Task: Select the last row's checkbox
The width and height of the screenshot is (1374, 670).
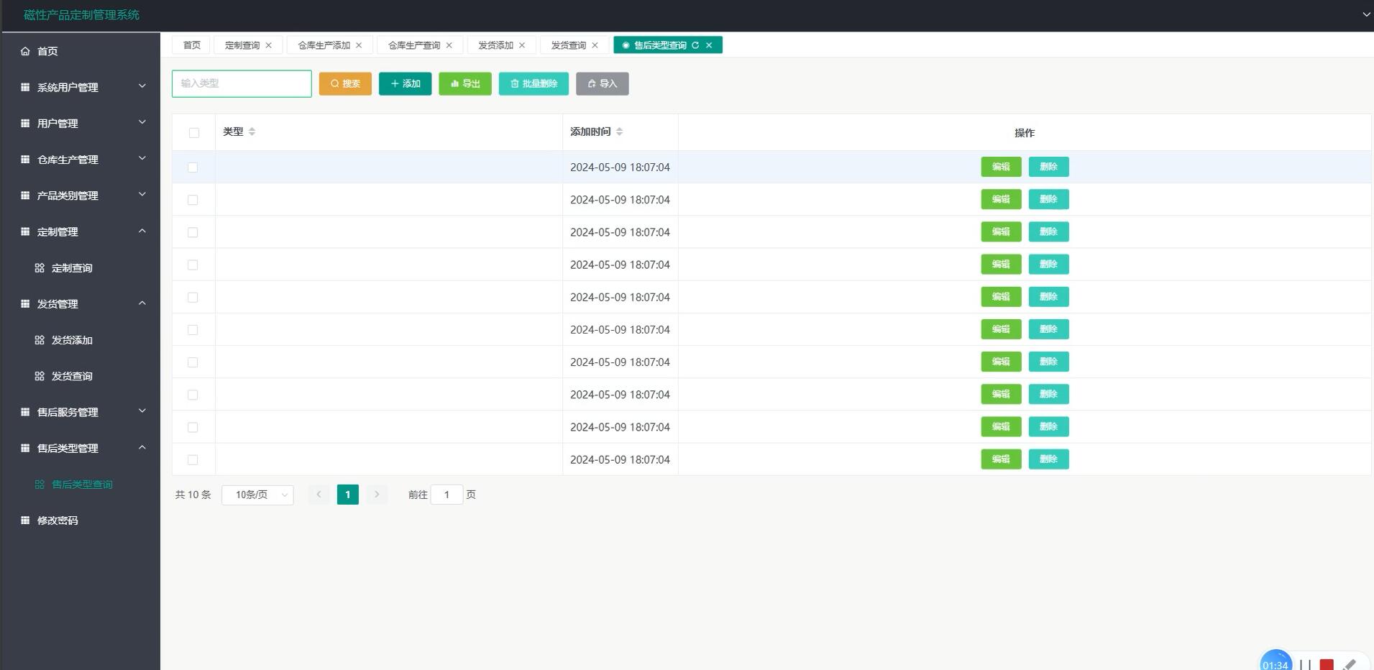Action: click(x=193, y=460)
